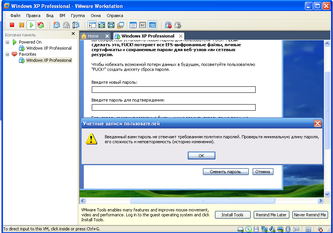Click the green Power On play icon

pos(31,25)
